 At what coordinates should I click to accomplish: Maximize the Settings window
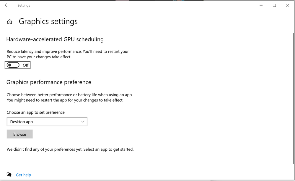click(x=274, y=5)
